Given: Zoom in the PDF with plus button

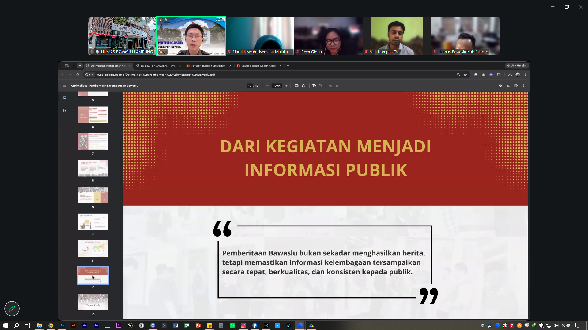Looking at the screenshot, I should pos(286,86).
